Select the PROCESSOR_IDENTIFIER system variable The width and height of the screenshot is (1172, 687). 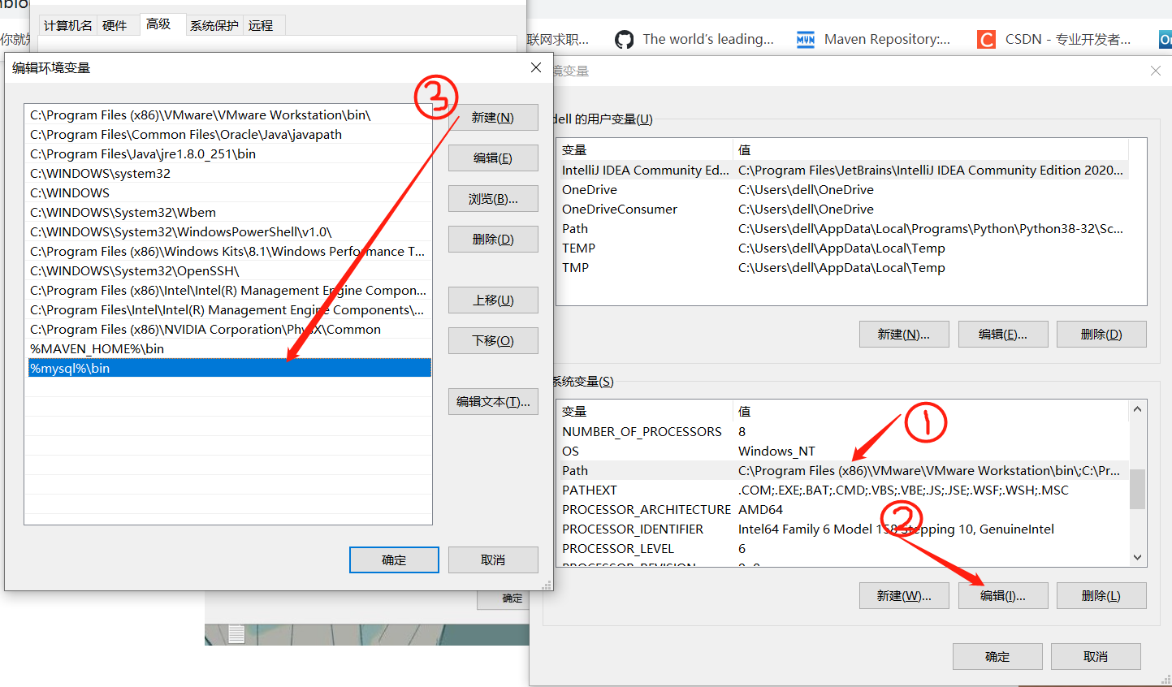click(x=843, y=529)
